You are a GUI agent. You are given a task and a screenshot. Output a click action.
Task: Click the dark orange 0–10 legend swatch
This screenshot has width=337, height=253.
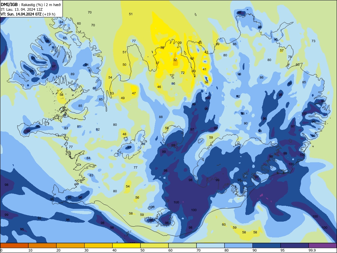[x=14, y=246]
